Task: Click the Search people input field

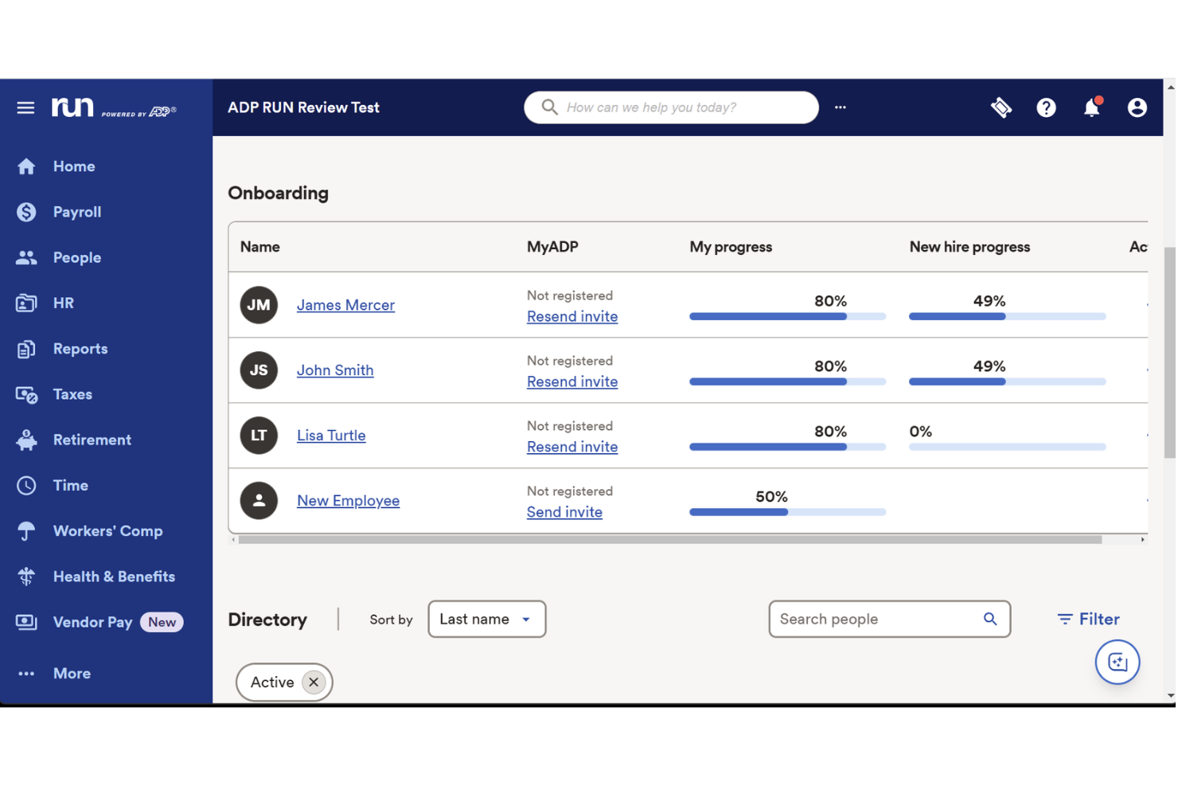Action: tap(890, 620)
